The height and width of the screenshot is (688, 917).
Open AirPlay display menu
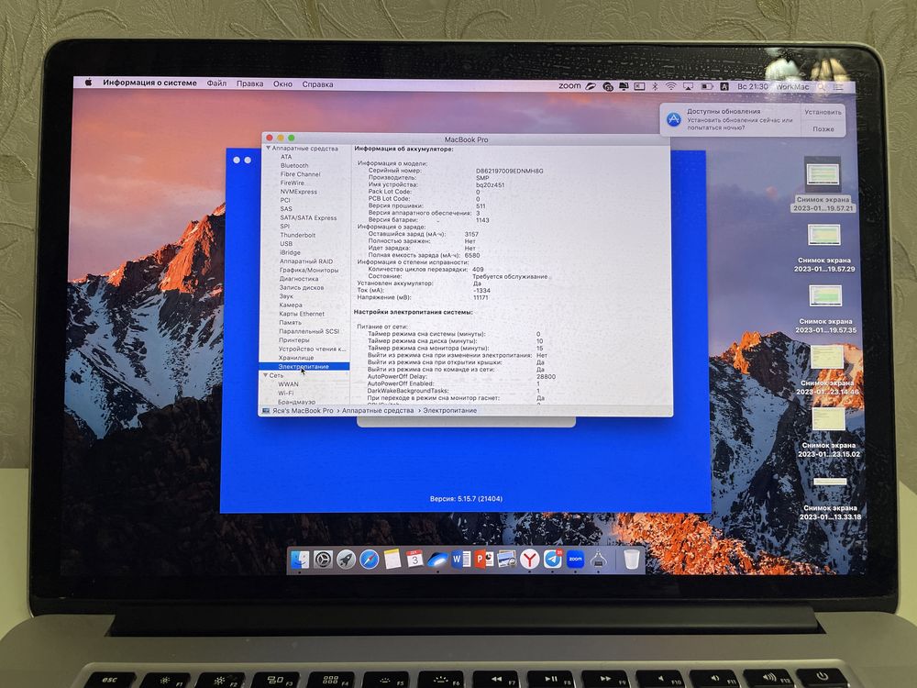tap(689, 86)
